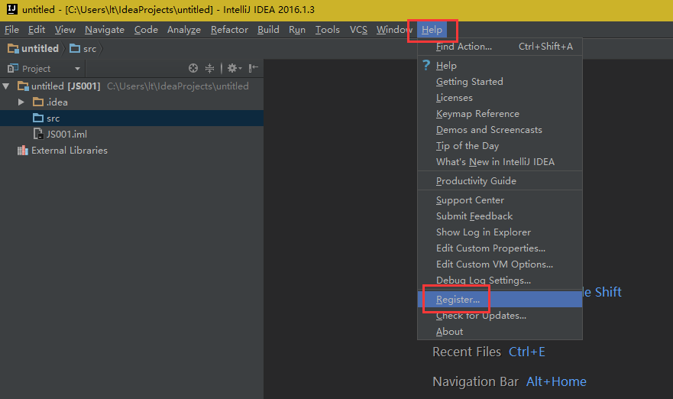Open the Analyze menu
673x399 pixels.
pyautogui.click(x=184, y=30)
